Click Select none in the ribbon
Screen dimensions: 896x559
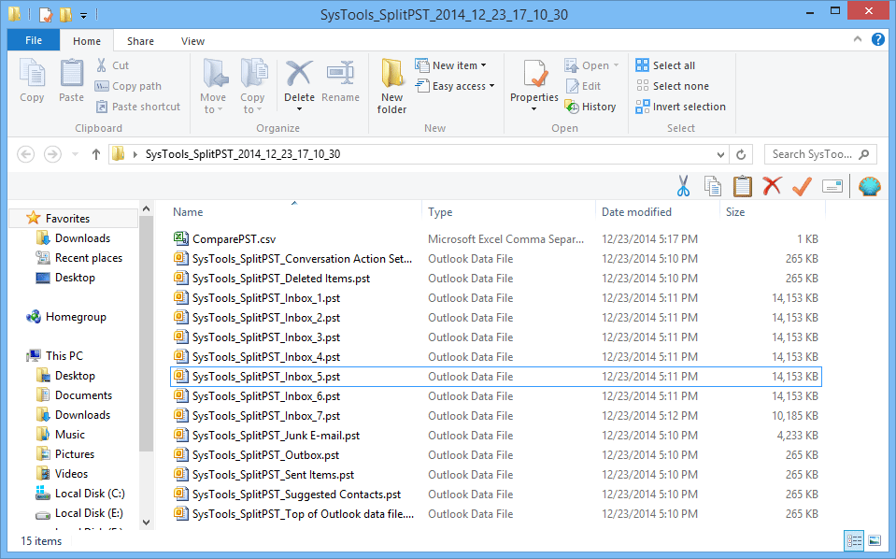673,86
